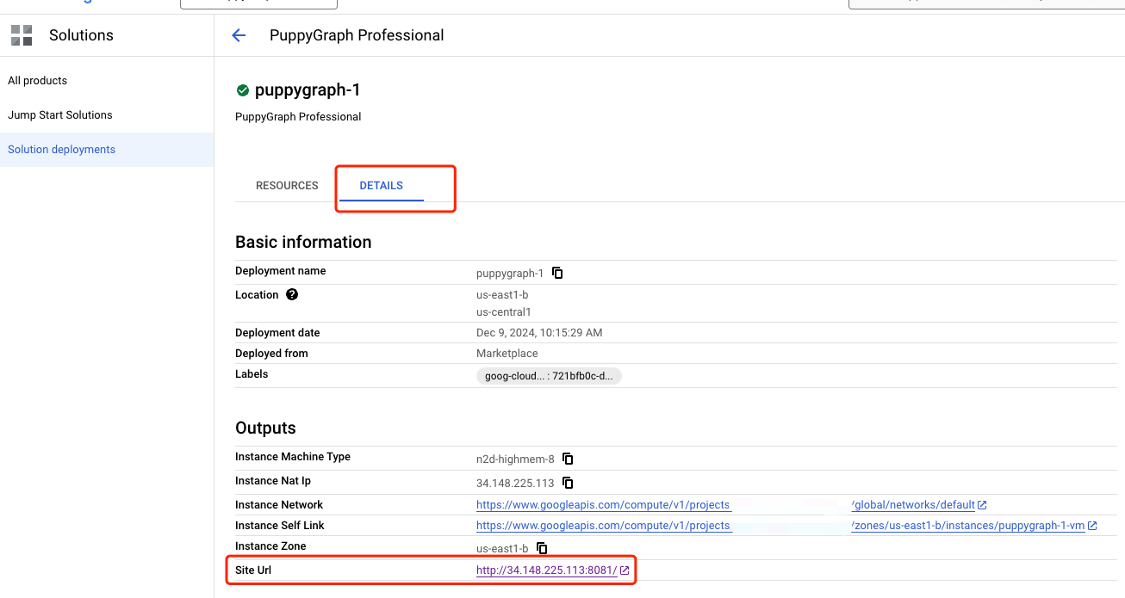Click the Outputs section heading

point(265,428)
